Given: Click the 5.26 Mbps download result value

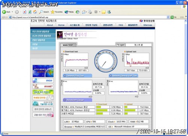Looking at the screenshot, I should (70, 70).
